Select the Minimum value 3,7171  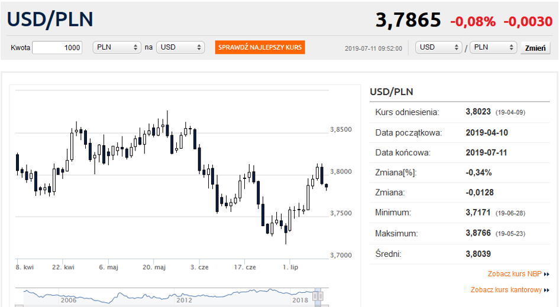478,213
